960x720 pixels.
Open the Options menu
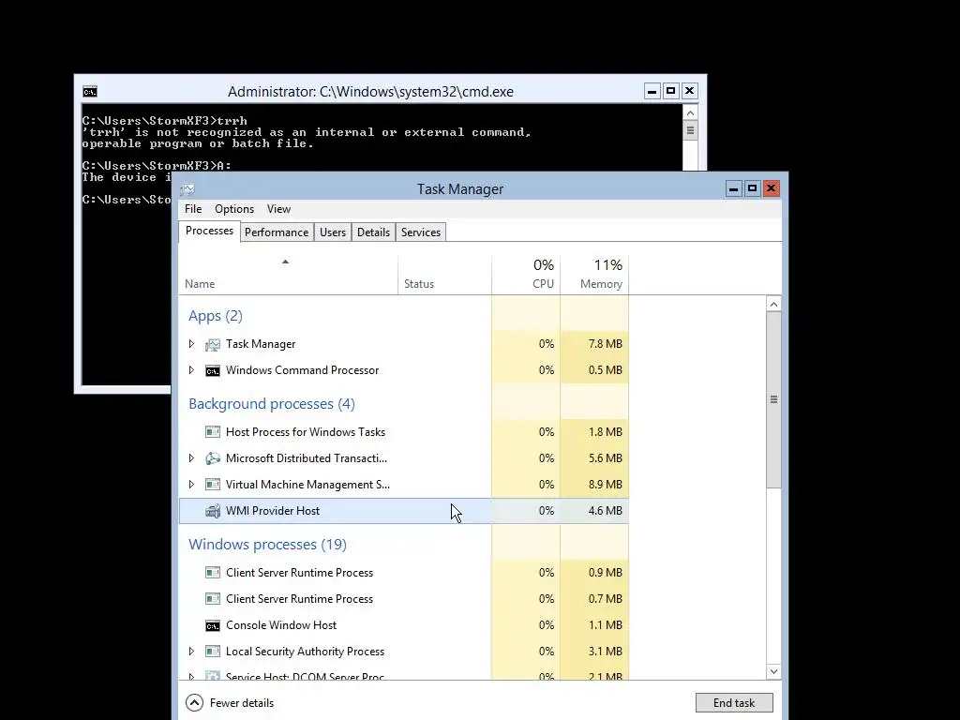point(233,209)
